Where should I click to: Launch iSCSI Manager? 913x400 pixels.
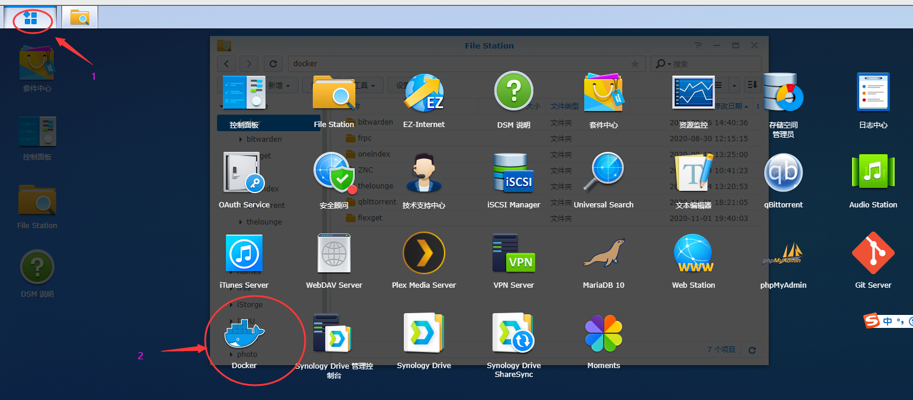click(x=514, y=181)
